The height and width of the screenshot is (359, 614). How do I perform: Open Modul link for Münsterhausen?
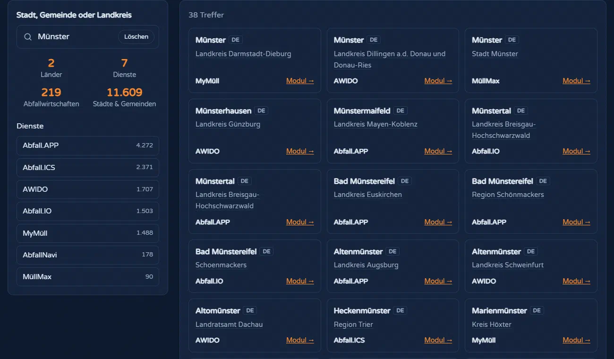(300, 151)
